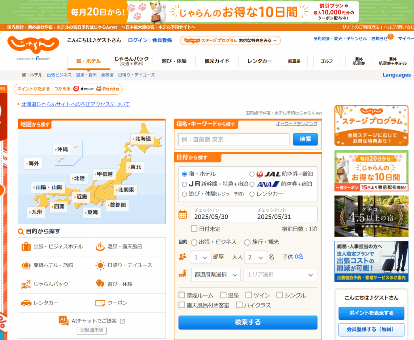Tick the 露天風呂付き客室 checkbox

pos(182,305)
